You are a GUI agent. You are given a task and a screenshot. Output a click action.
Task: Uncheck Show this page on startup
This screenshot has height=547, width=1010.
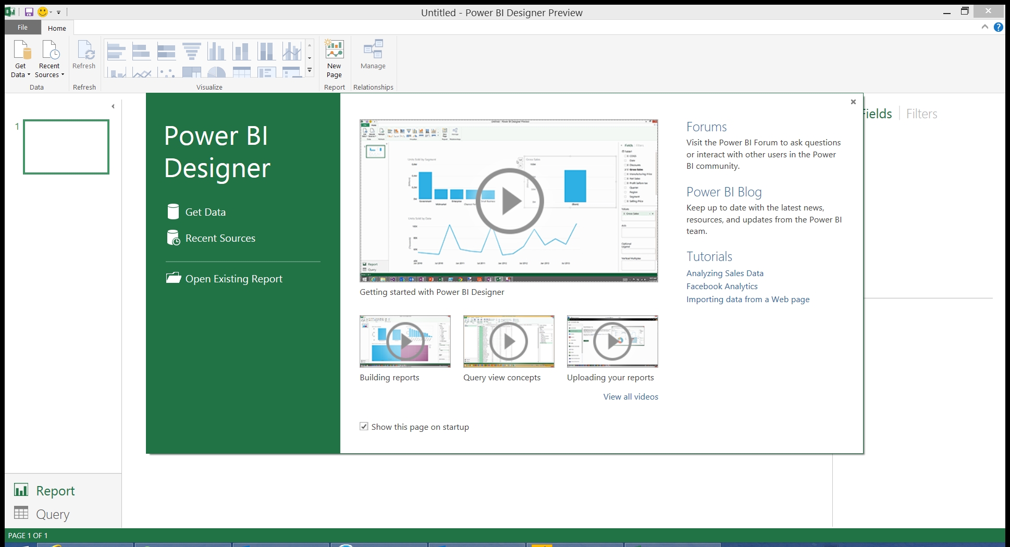coord(364,426)
